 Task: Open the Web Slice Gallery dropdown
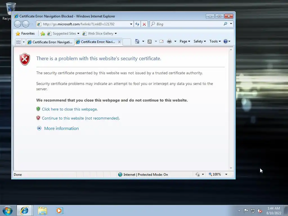coord(116,33)
